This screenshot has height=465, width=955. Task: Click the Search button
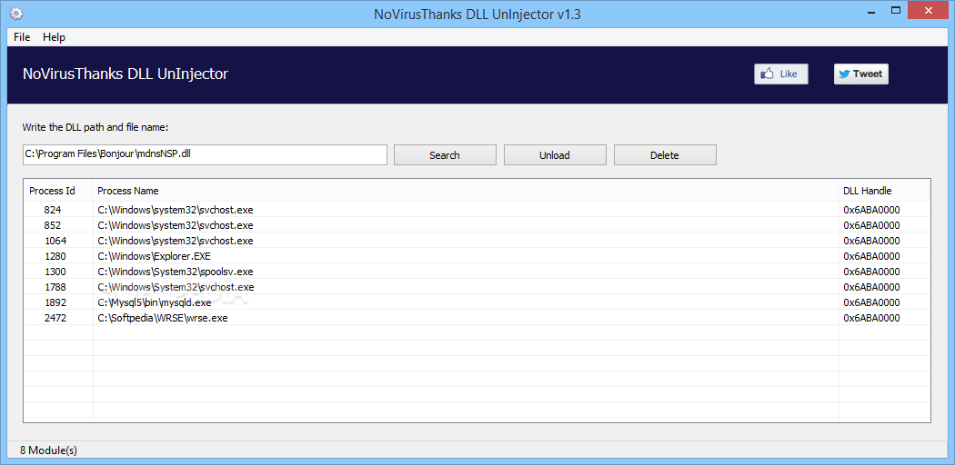[445, 155]
